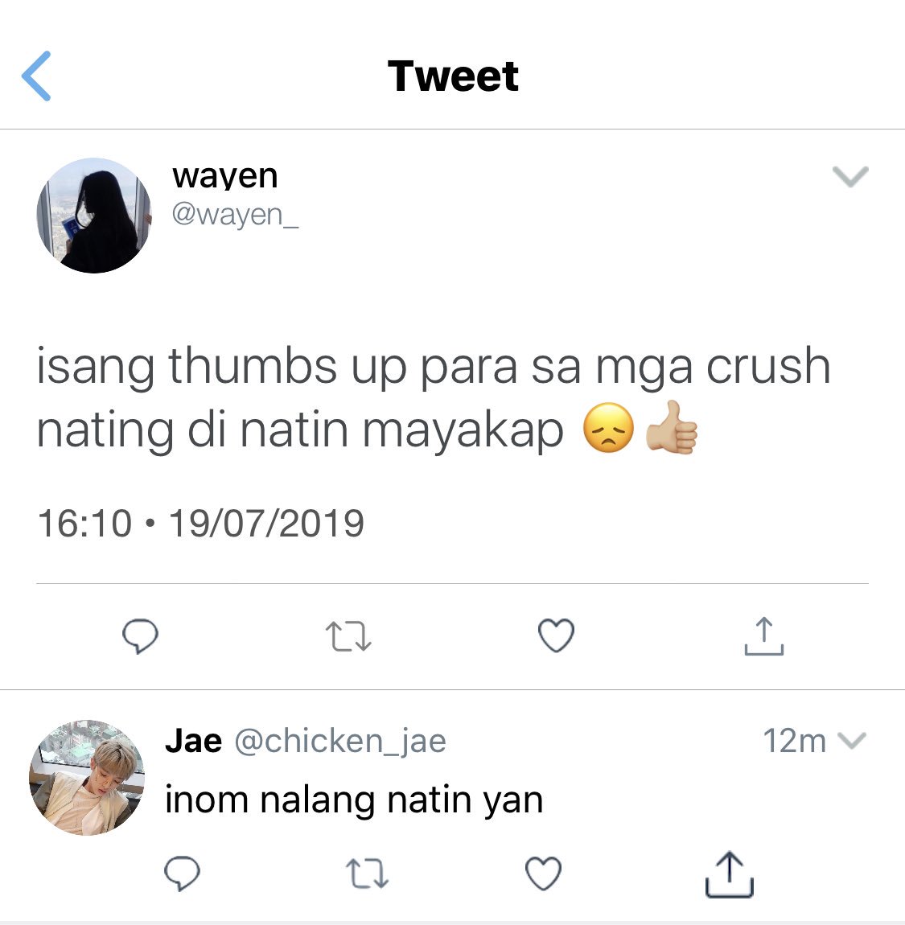The height and width of the screenshot is (925, 905).
Task: Open the @wayen_ handle profile
Action: [236, 215]
